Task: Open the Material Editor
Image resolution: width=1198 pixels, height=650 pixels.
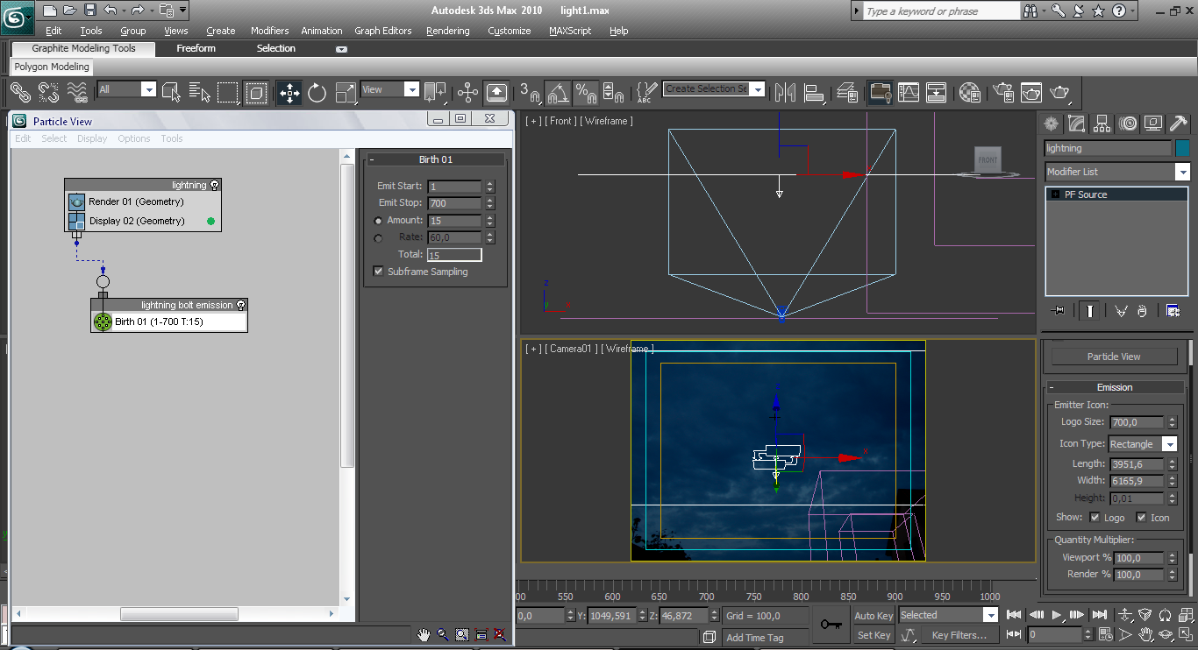Action: [x=969, y=92]
